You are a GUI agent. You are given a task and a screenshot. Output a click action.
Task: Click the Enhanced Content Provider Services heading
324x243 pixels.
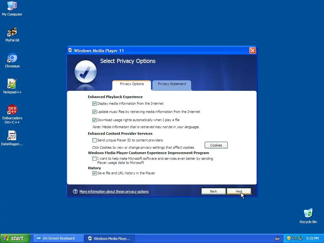(x=120, y=134)
